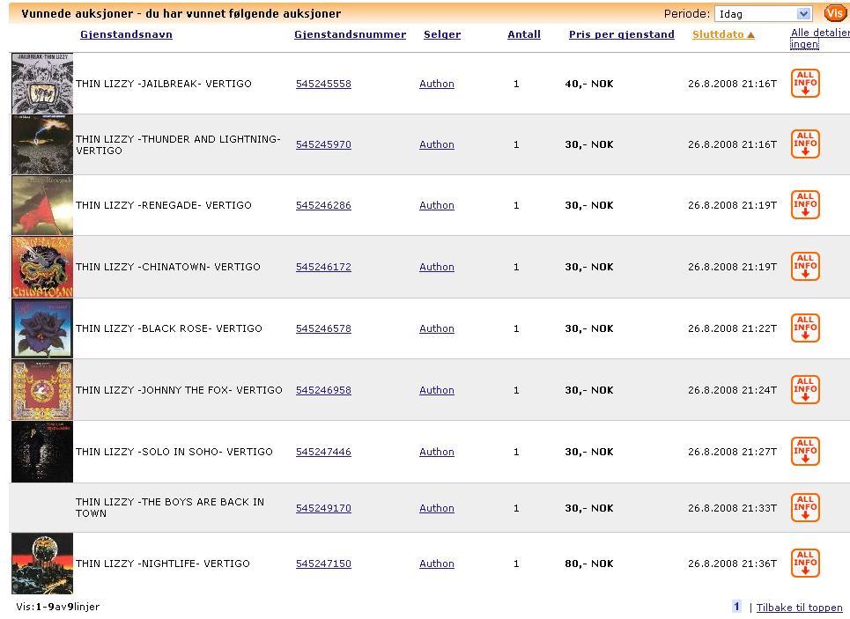Click seller Authon in Nightlife row
Viewport: 850px width, 619px height.
(437, 564)
